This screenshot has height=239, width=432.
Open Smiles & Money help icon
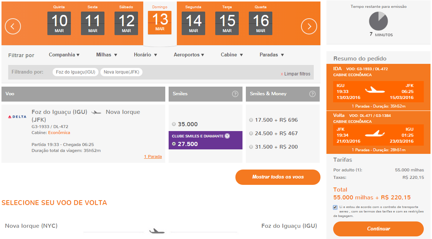coord(312,94)
